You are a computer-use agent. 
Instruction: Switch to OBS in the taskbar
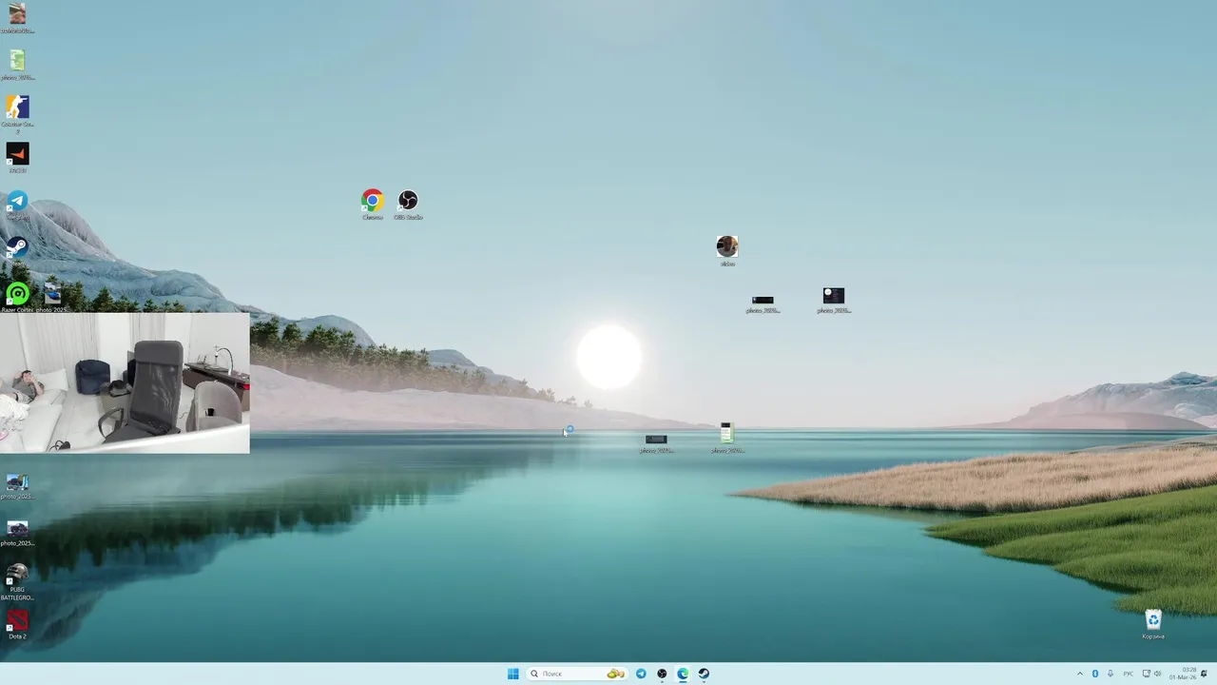[x=662, y=674]
